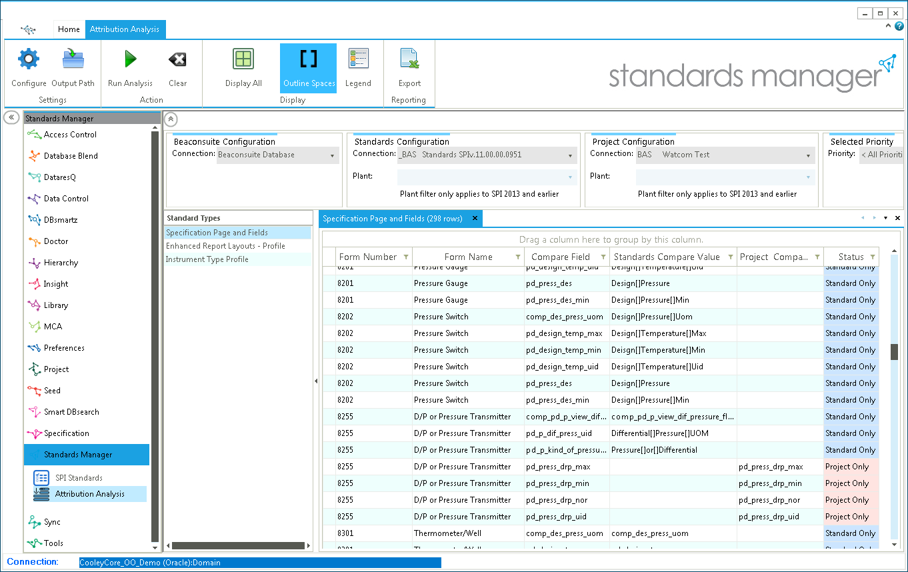
Task: Filter the Standards Compare Value column
Action: click(x=731, y=257)
